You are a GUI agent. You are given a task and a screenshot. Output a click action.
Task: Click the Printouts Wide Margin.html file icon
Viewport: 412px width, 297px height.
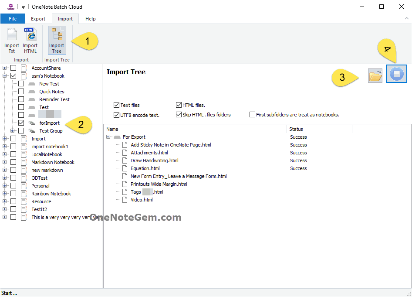pos(125,184)
